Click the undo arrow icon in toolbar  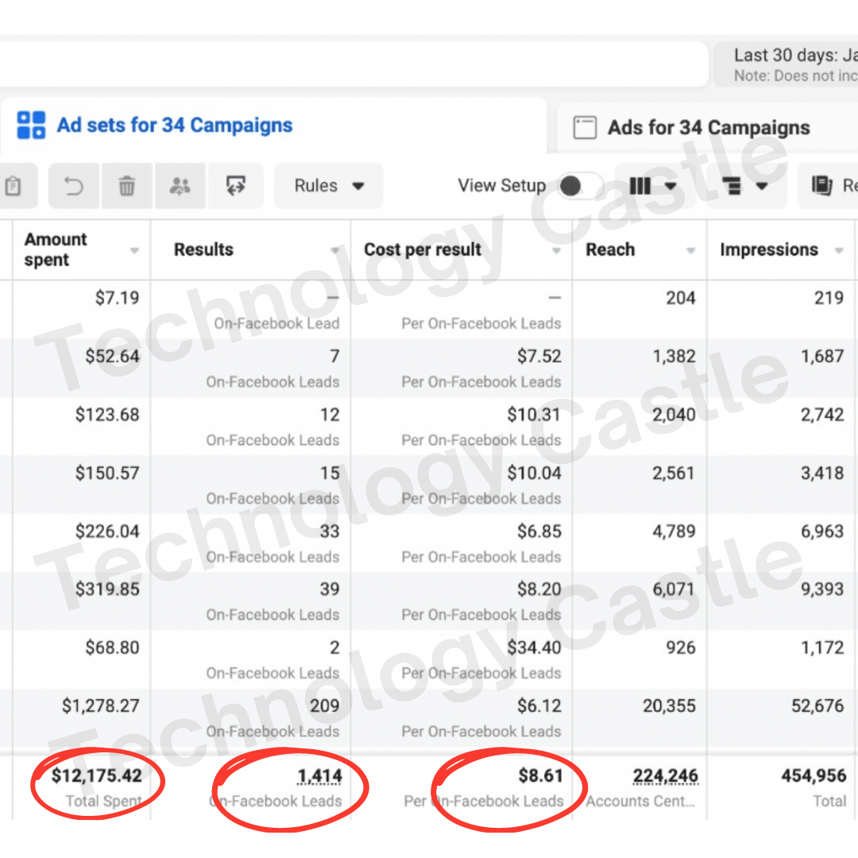pyautogui.click(x=74, y=186)
